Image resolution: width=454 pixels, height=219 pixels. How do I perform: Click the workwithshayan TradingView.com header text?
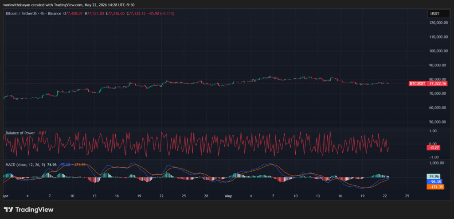[x=69, y=4]
